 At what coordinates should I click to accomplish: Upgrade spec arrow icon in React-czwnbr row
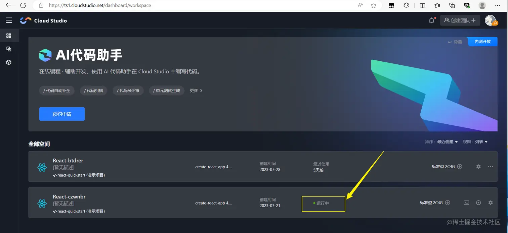click(x=448, y=202)
